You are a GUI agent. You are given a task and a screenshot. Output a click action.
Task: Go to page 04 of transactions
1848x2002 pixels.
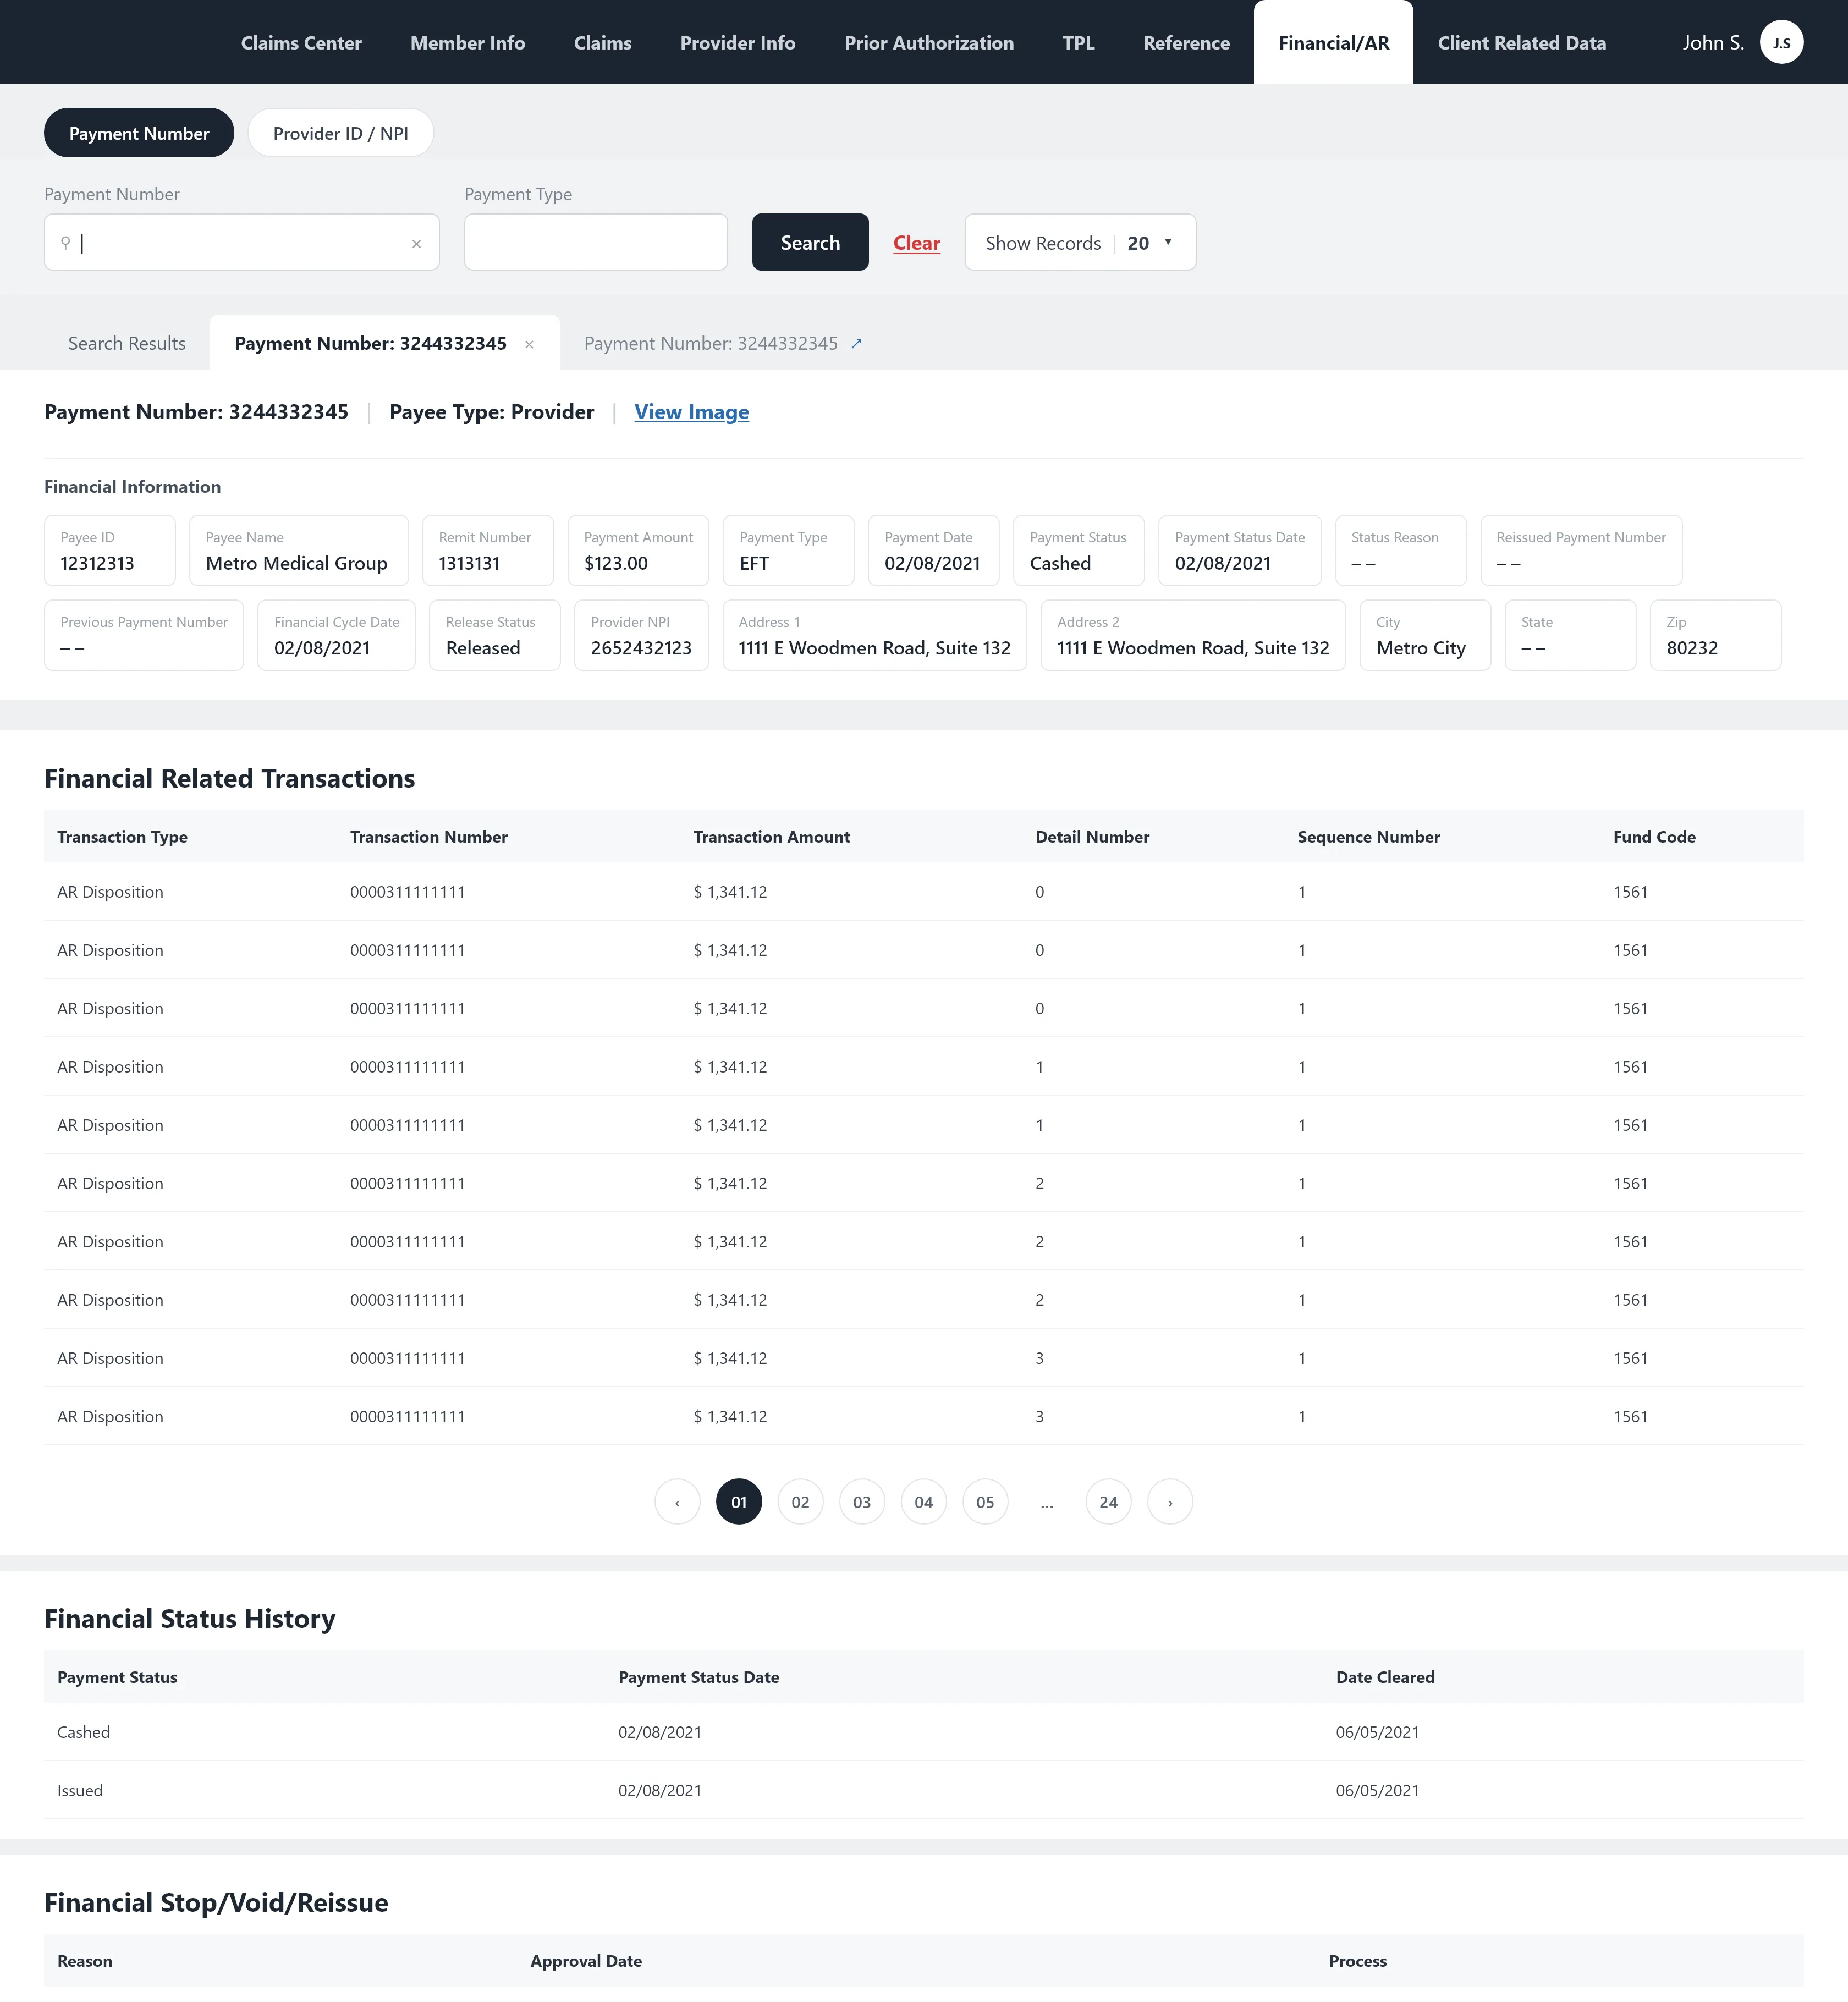924,1502
